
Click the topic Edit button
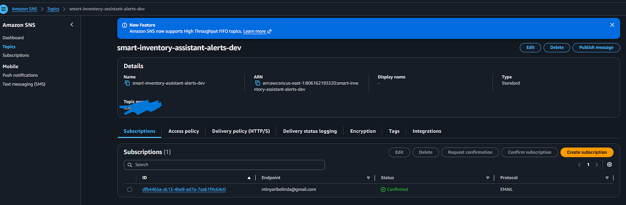pos(530,47)
